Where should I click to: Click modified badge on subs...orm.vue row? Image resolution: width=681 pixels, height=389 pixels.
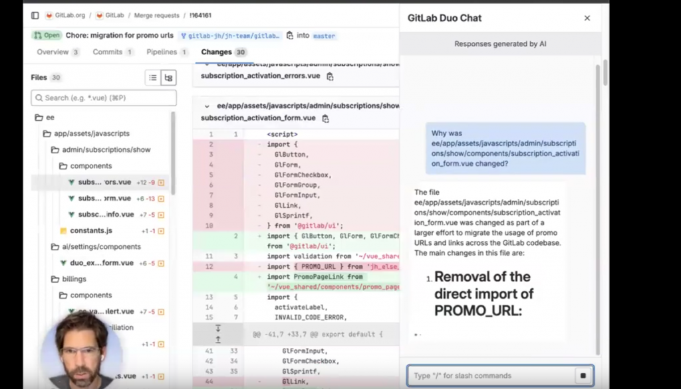(161, 198)
